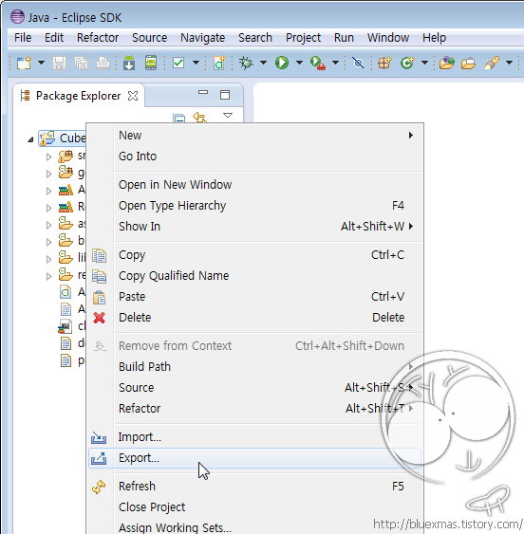
Task: Click the New wizard toolbar icon
Action: coord(24,63)
